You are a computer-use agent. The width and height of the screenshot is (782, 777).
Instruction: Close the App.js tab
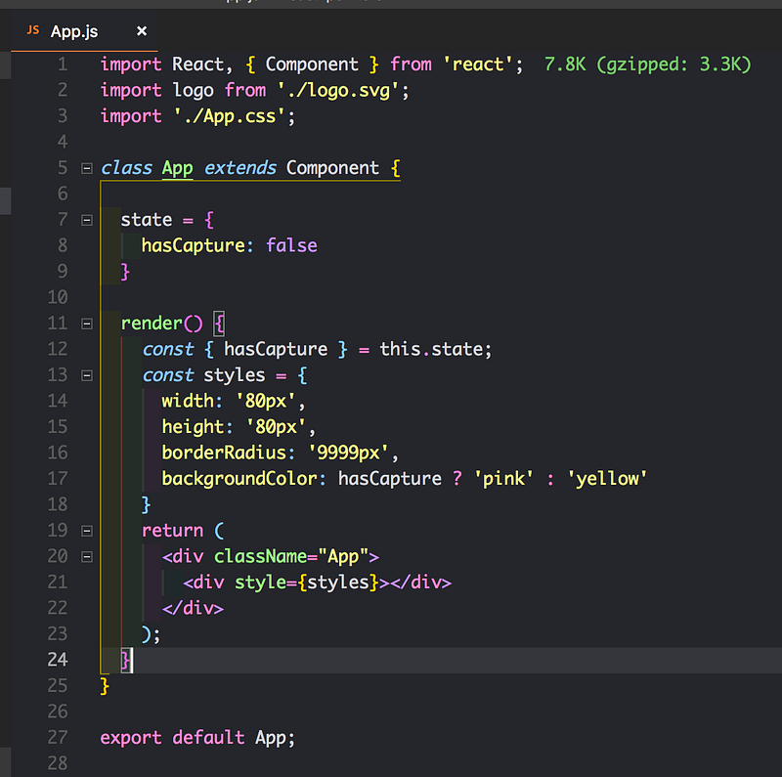pos(142,31)
